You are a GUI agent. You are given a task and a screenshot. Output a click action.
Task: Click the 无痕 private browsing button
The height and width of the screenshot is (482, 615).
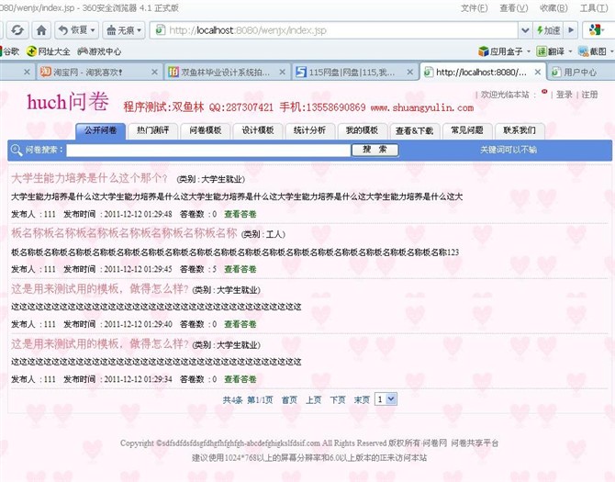coord(120,30)
